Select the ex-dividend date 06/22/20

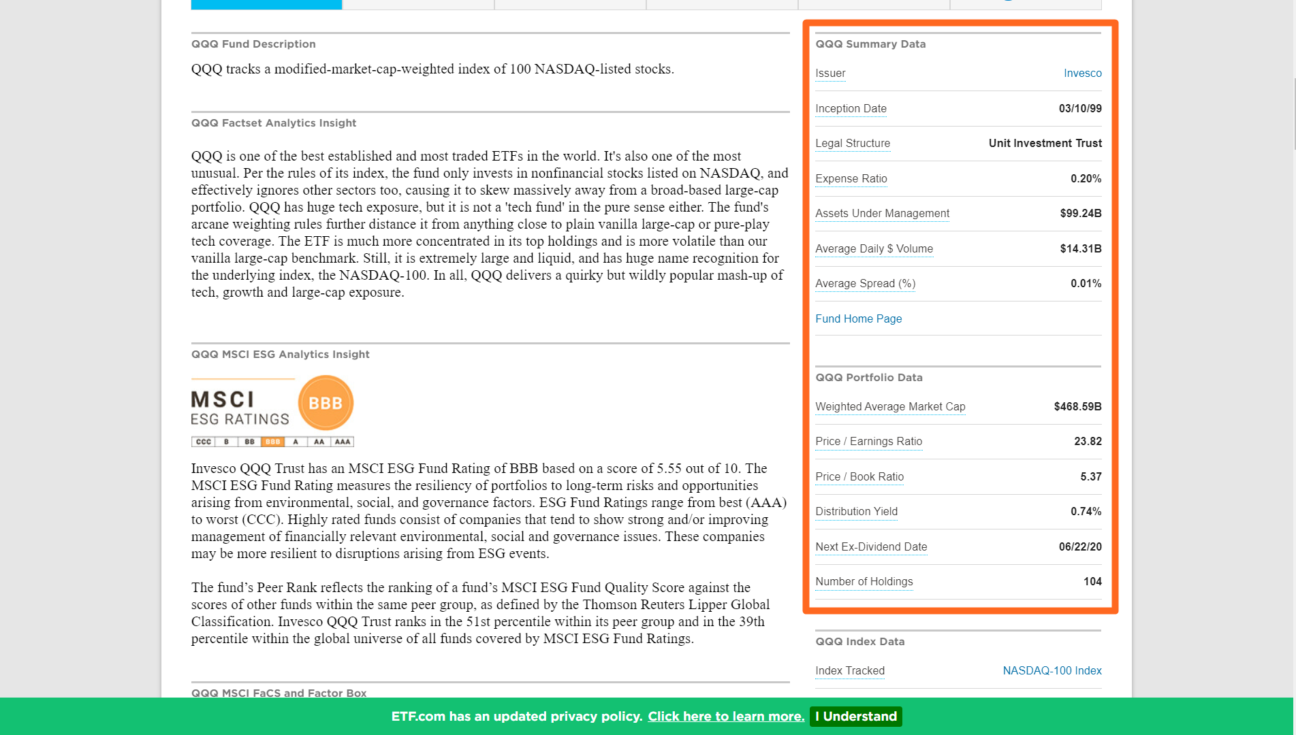pyautogui.click(x=1079, y=546)
